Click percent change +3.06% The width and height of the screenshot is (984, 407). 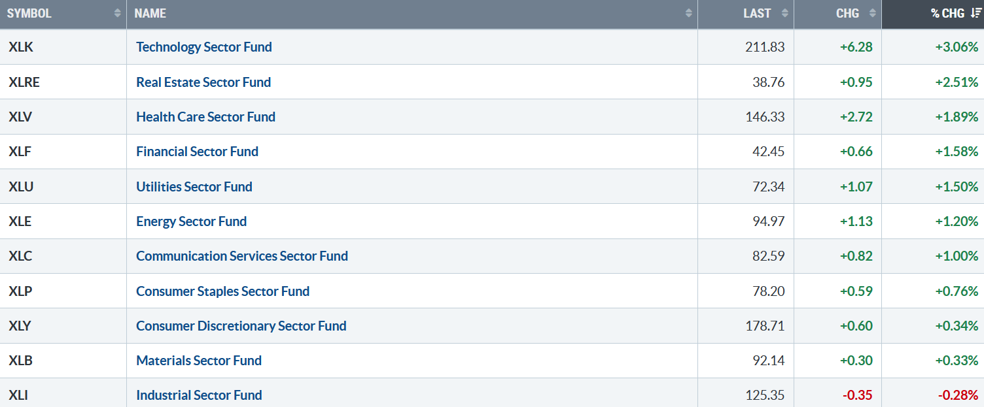[957, 47]
